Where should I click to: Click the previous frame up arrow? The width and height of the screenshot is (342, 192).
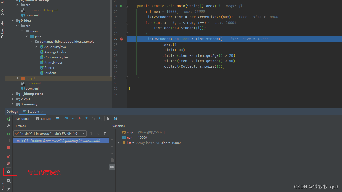(x=91, y=133)
